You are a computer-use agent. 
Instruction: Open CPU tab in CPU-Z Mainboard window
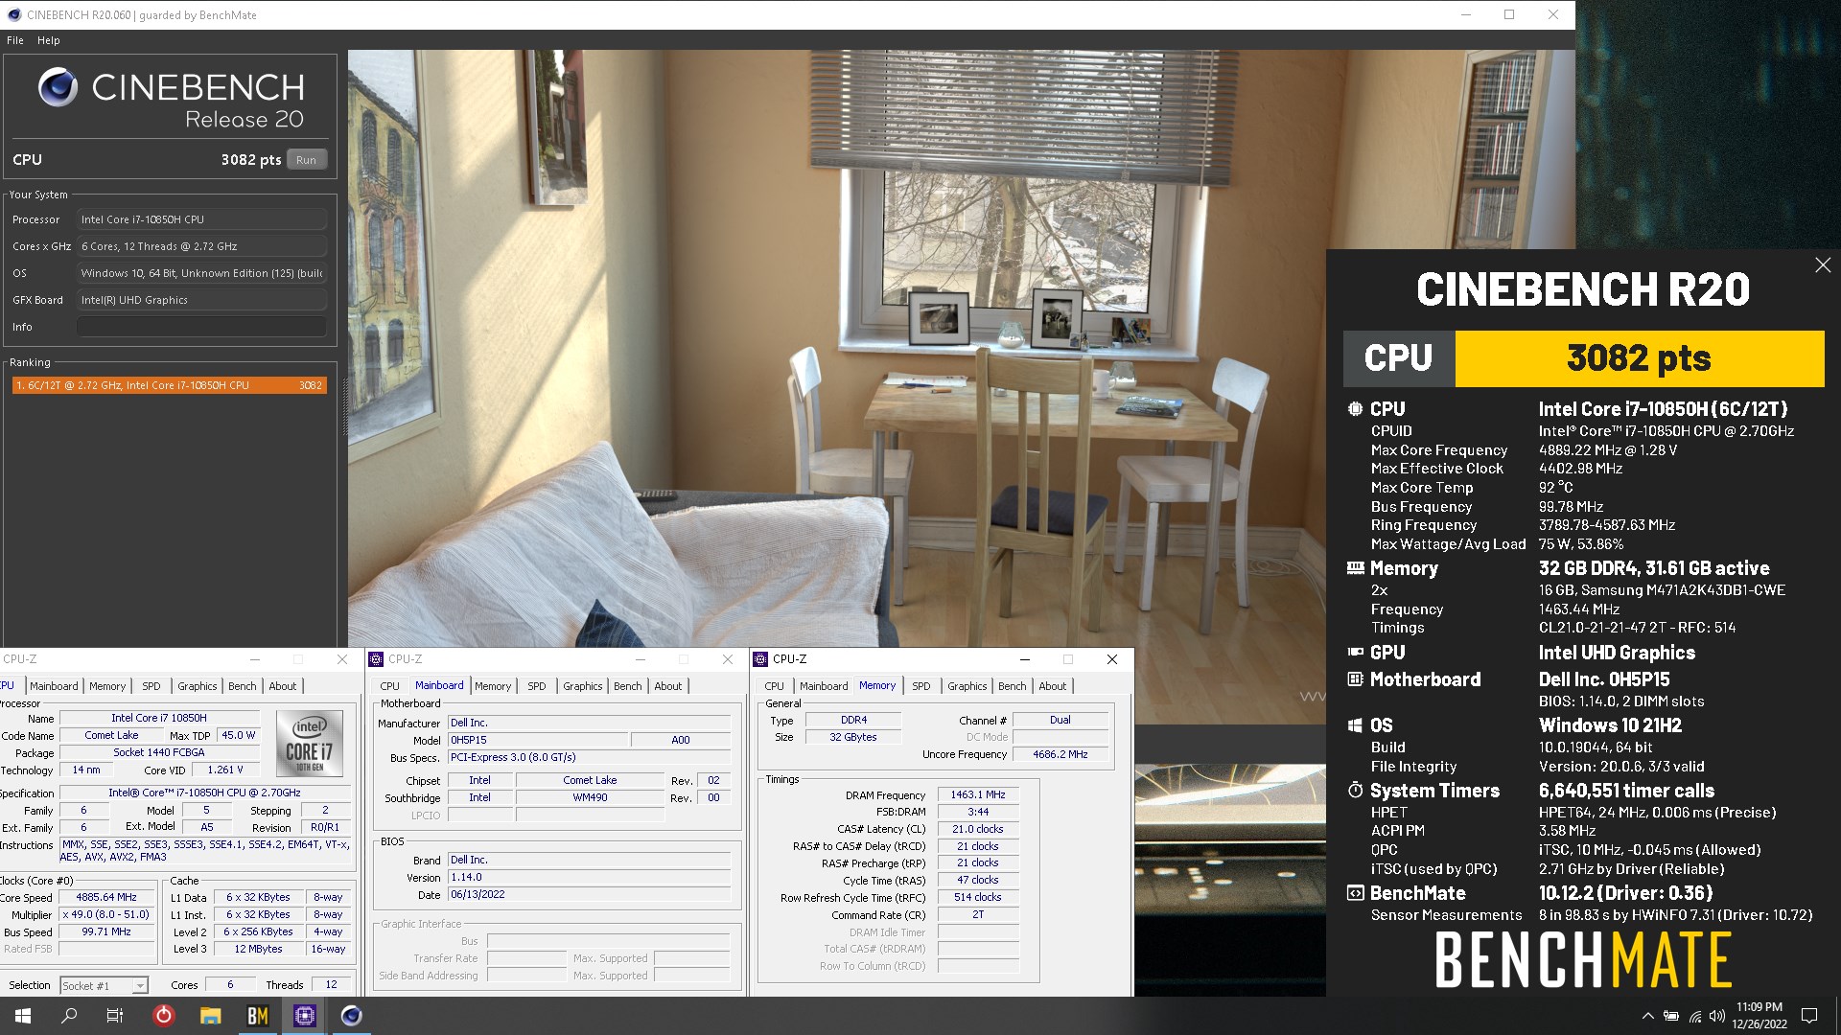[389, 686]
